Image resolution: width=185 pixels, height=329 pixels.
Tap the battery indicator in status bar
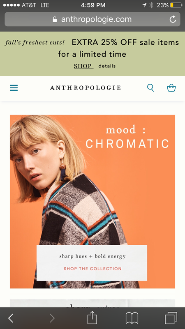(x=176, y=5)
